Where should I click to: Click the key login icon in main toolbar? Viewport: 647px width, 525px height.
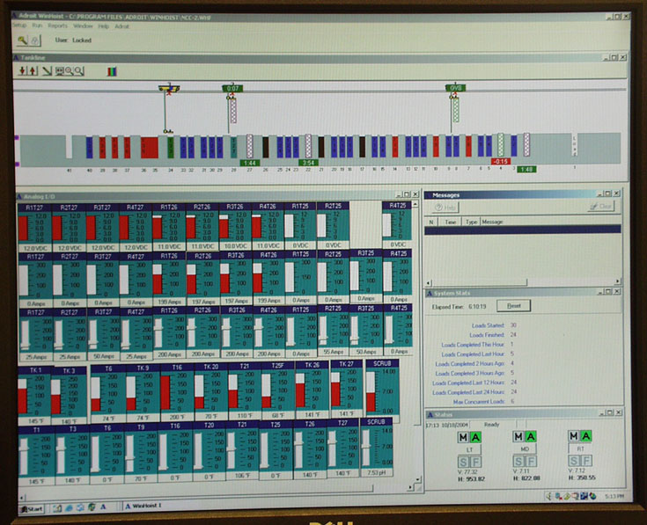click(21, 40)
